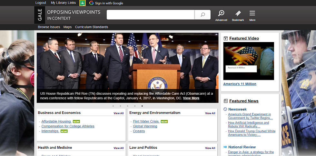Click Opposing Viewpoints In Context title
Image resolution: width=316 pixels, height=156 pixels.
pyautogui.click(x=74, y=15)
